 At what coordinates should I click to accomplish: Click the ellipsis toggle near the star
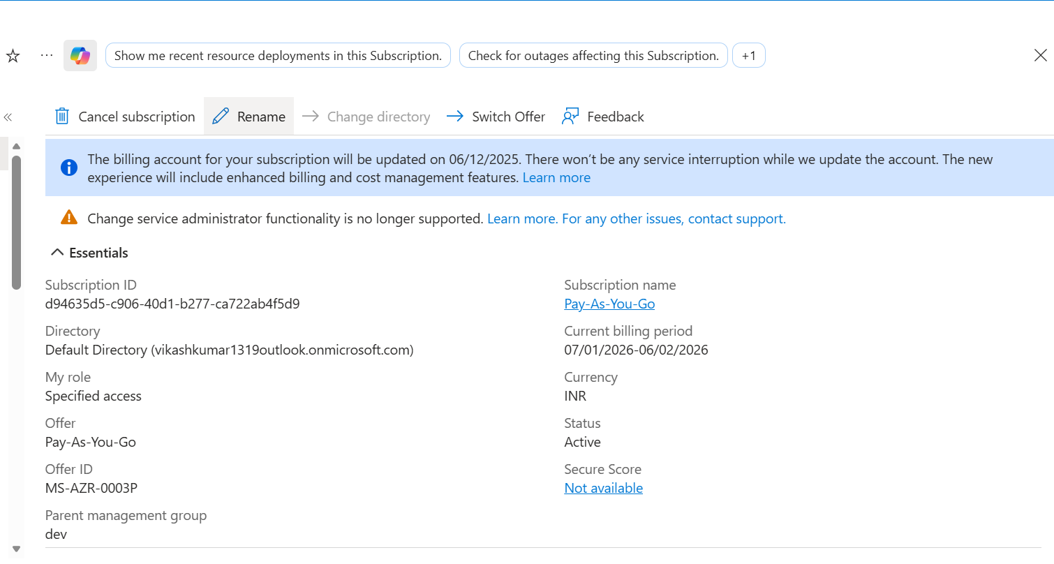pyautogui.click(x=46, y=55)
